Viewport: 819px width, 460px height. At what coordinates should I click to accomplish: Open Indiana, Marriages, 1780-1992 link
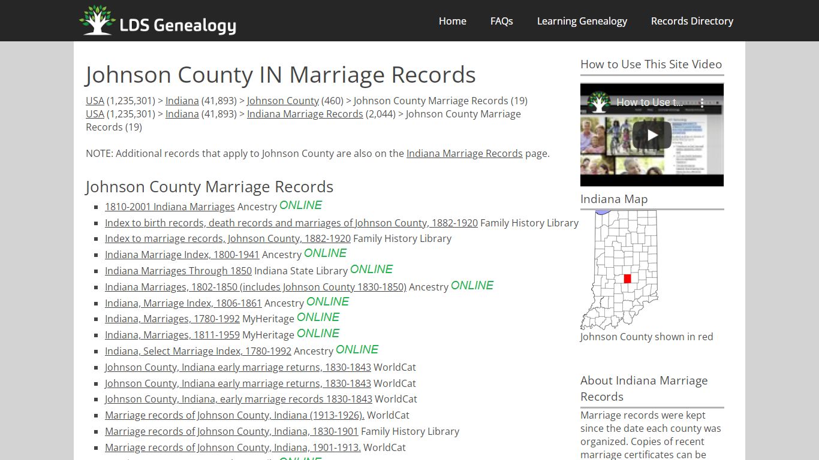pyautogui.click(x=172, y=319)
